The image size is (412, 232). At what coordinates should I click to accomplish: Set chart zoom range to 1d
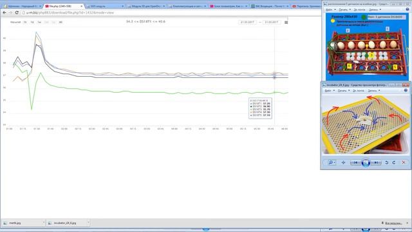tap(32, 22)
